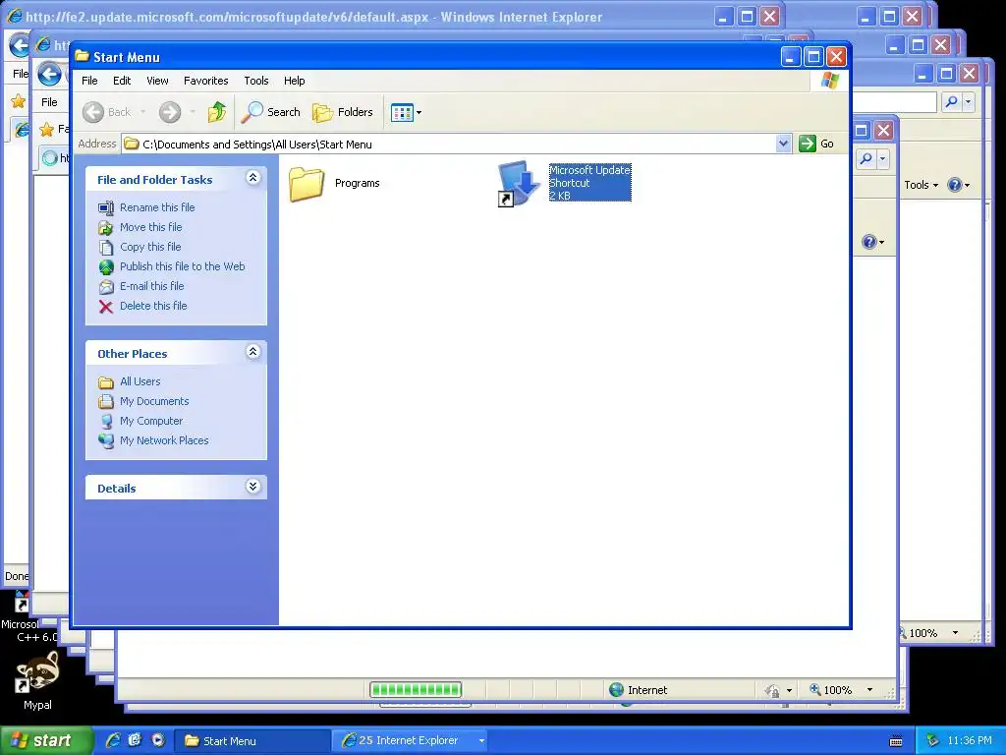Click the Forward arrow button
Image resolution: width=1006 pixels, height=755 pixels.
click(x=170, y=112)
